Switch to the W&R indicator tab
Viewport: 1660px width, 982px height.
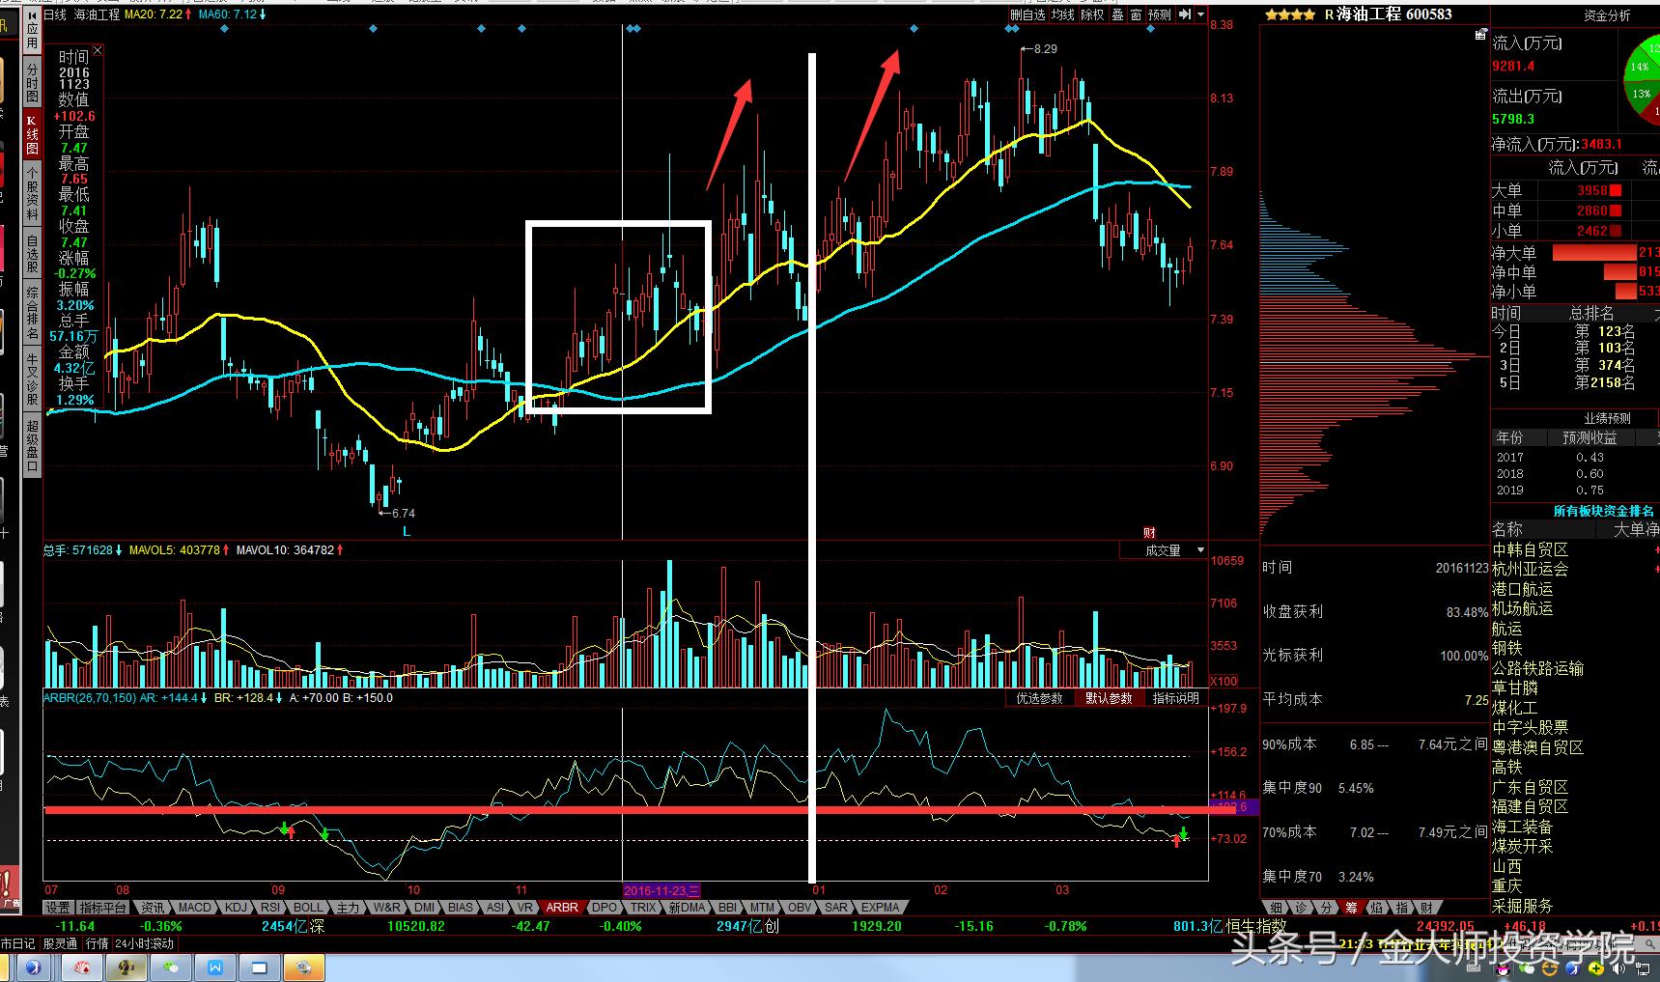coord(386,908)
